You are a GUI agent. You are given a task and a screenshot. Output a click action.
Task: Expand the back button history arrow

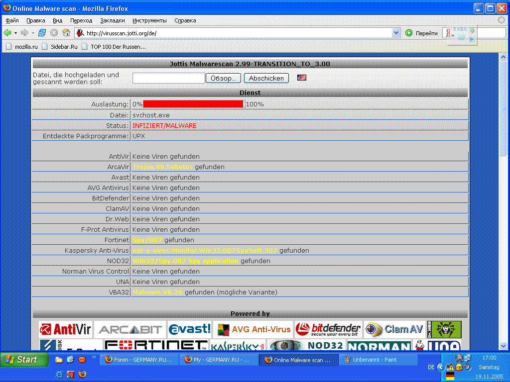pos(15,33)
